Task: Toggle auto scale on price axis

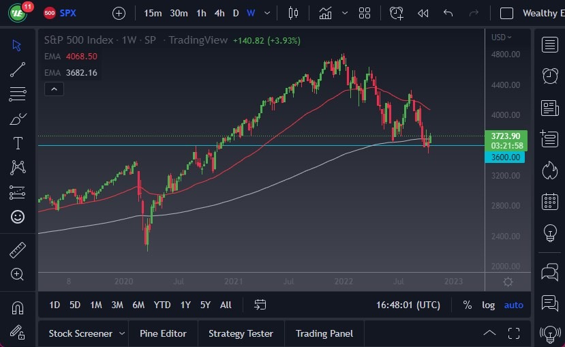Action: coord(513,305)
